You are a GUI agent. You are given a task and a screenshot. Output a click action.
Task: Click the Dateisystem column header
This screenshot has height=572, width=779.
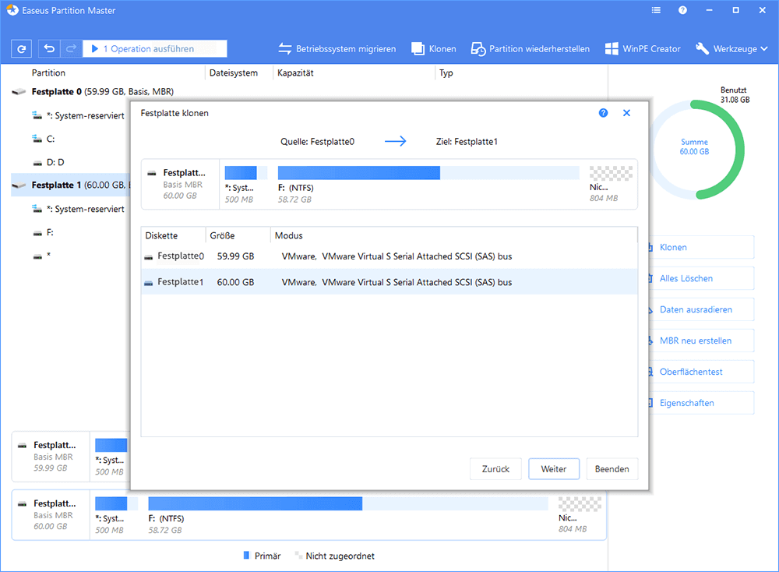[x=234, y=73]
